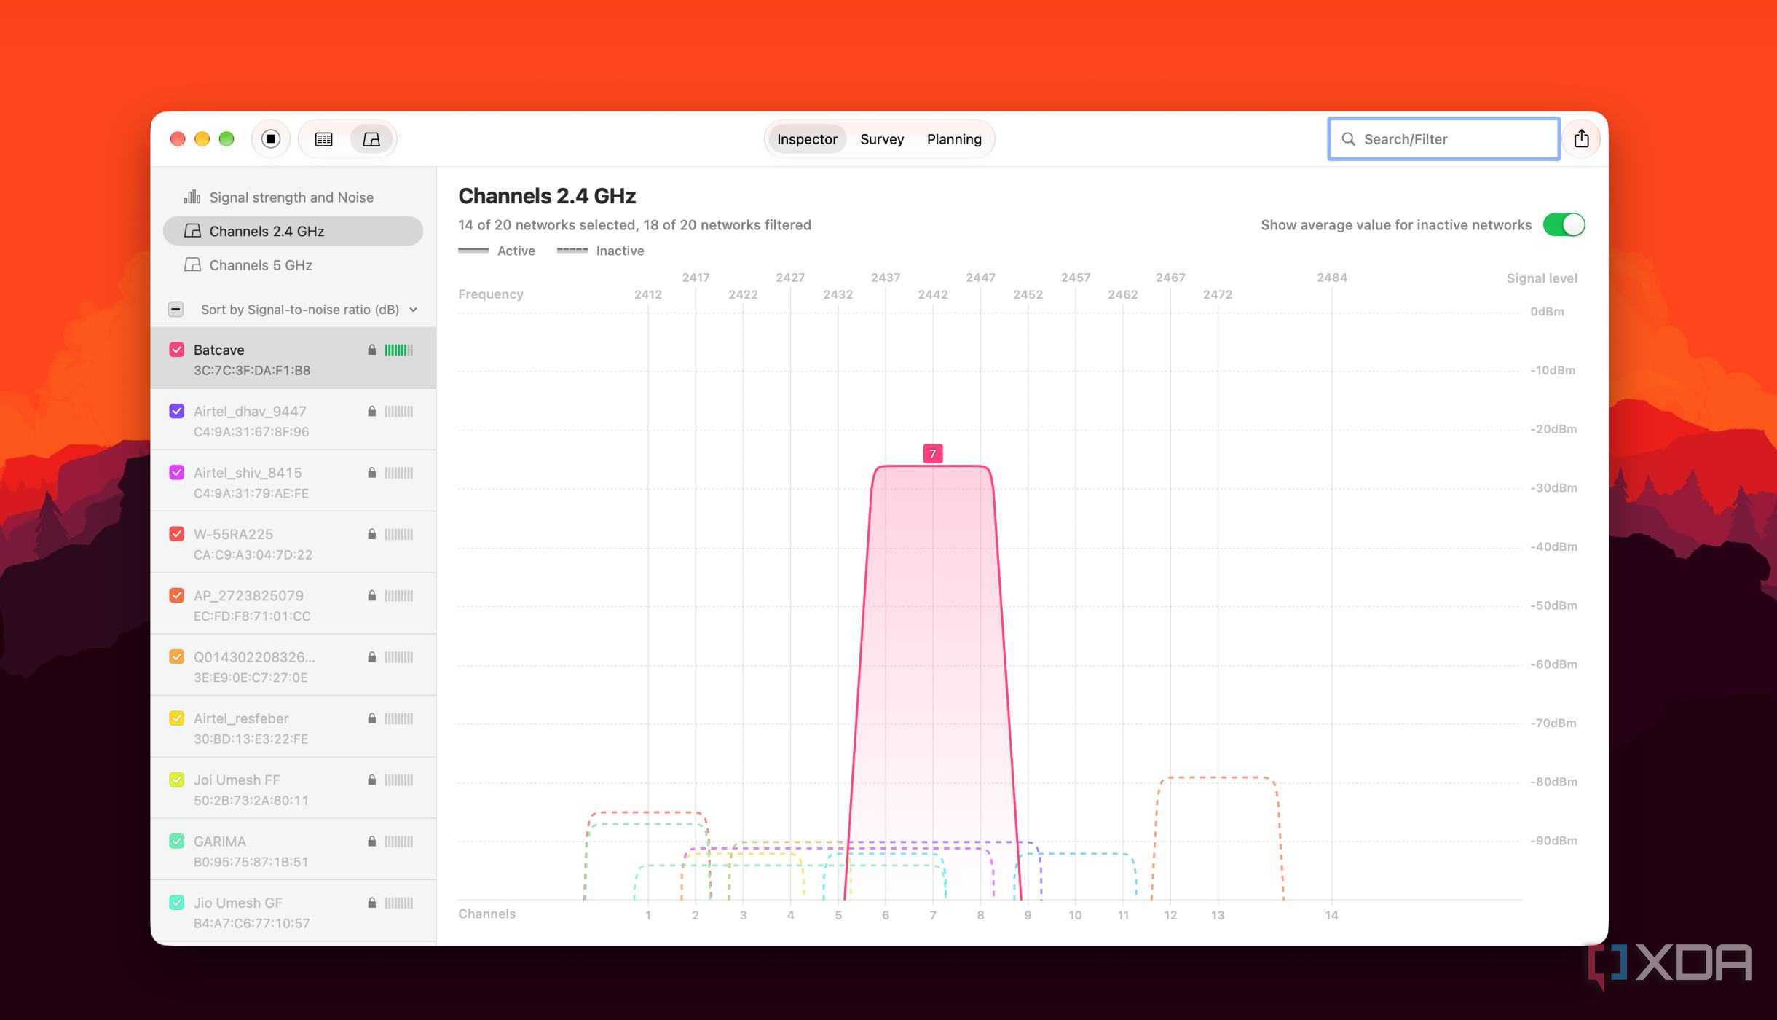The width and height of the screenshot is (1777, 1020).
Task: Click the lock icon beside Batcave
Action: 372,350
